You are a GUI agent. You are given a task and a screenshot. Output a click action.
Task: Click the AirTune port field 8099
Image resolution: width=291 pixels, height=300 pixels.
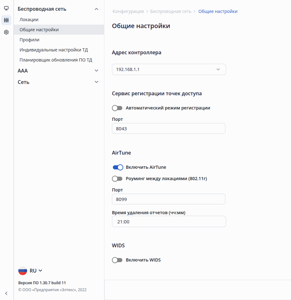pos(169,199)
